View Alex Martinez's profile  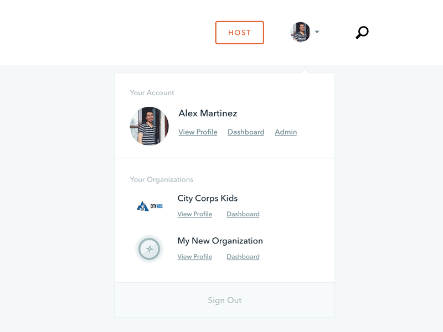198,132
